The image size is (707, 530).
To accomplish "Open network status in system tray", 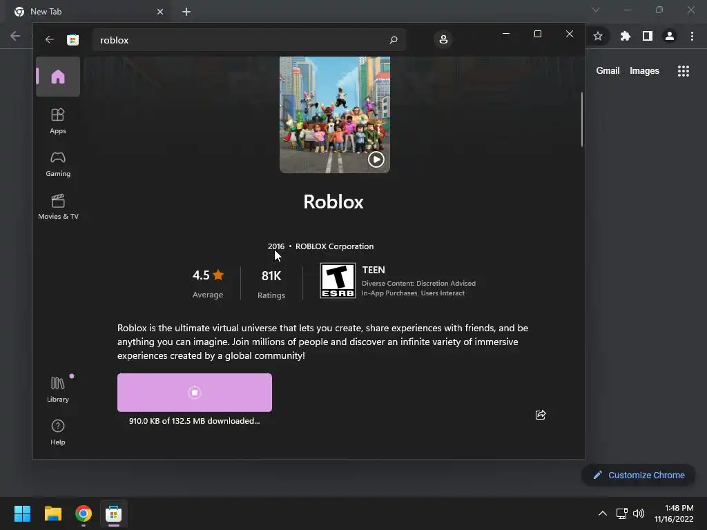I will click(x=622, y=513).
